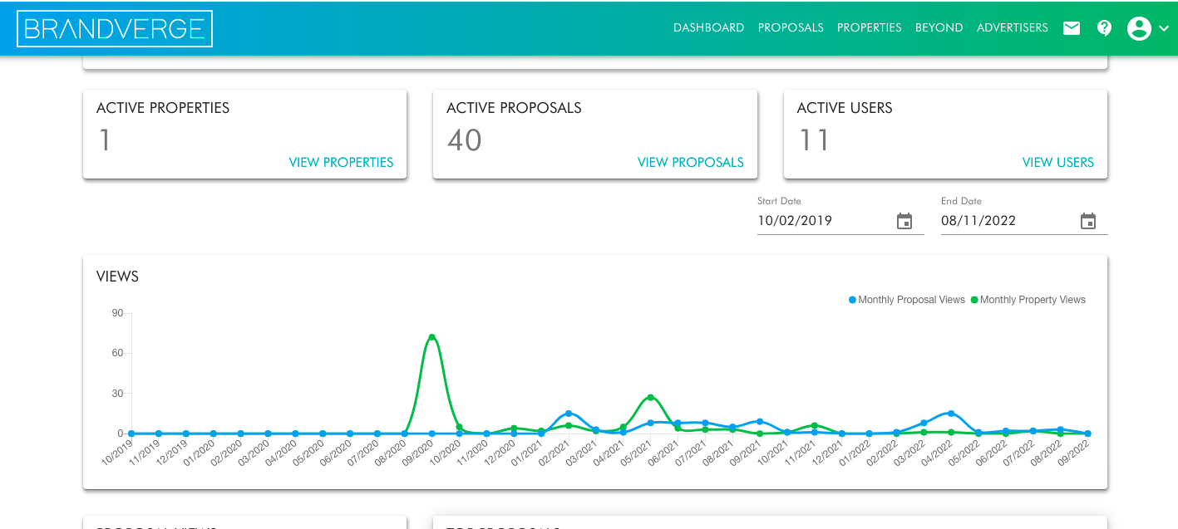
Task: Open the mail envelope icon
Action: coord(1072,28)
